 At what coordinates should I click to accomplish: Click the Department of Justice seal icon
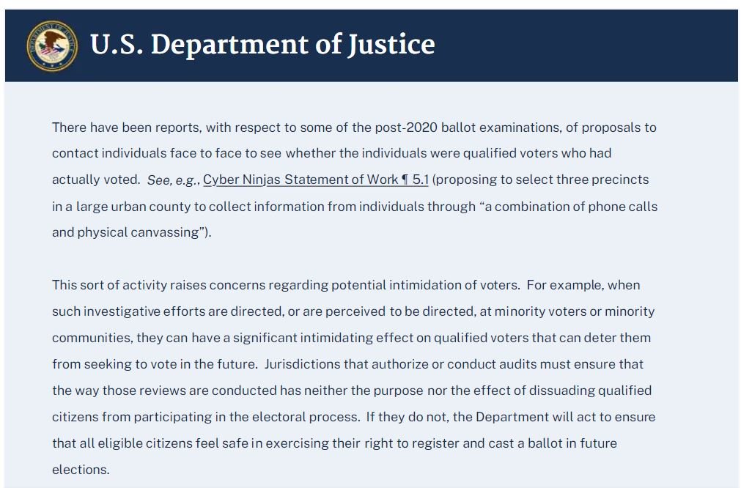click(x=51, y=45)
